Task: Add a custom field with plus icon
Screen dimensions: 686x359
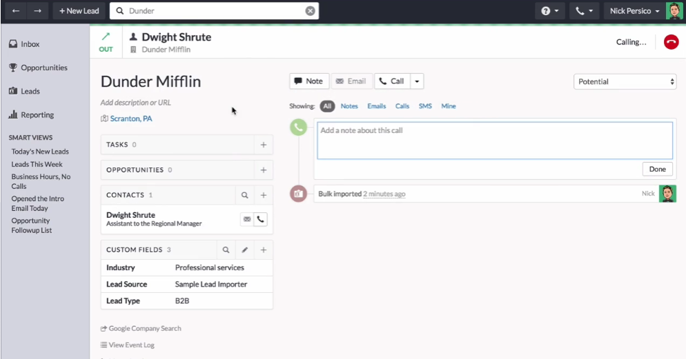Action: tap(264, 250)
